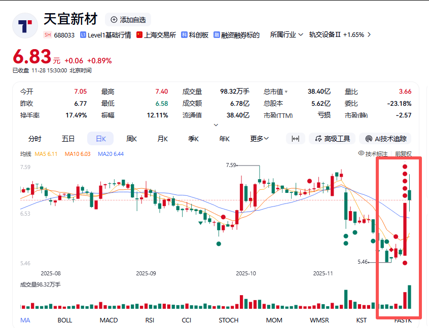Switch to 月K chart tab
The width and height of the screenshot is (429, 328).
[x=162, y=139]
